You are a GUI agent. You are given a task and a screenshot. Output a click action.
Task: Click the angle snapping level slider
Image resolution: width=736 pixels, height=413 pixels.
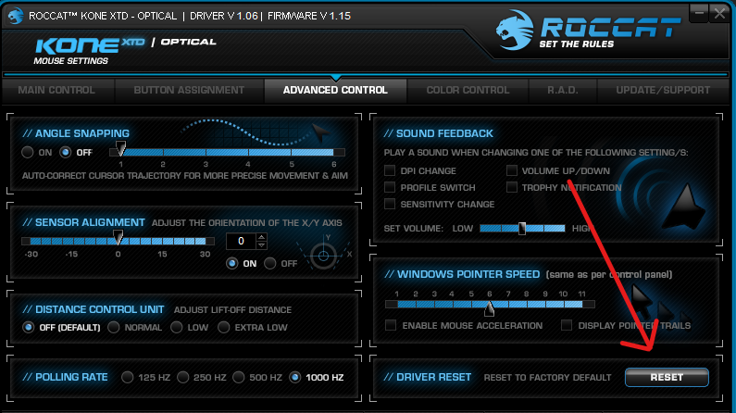(227, 152)
